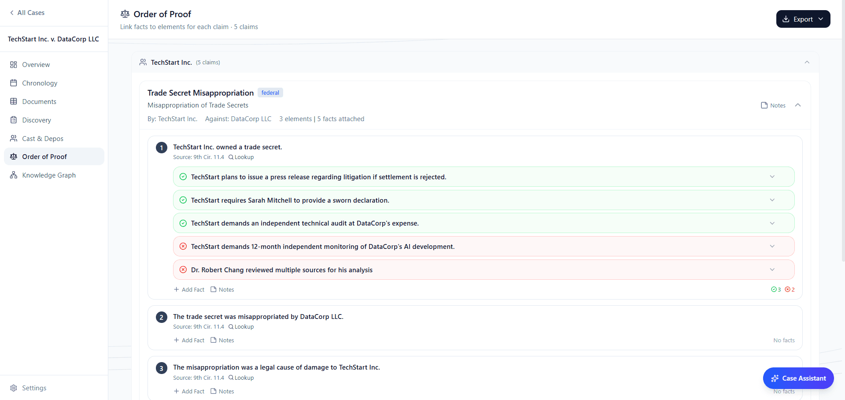Open Documents in sidebar
Viewport: 845px width, 400px height.
39,102
